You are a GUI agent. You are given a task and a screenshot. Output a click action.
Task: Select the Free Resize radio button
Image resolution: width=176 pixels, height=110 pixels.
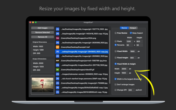click(x=116, y=33)
